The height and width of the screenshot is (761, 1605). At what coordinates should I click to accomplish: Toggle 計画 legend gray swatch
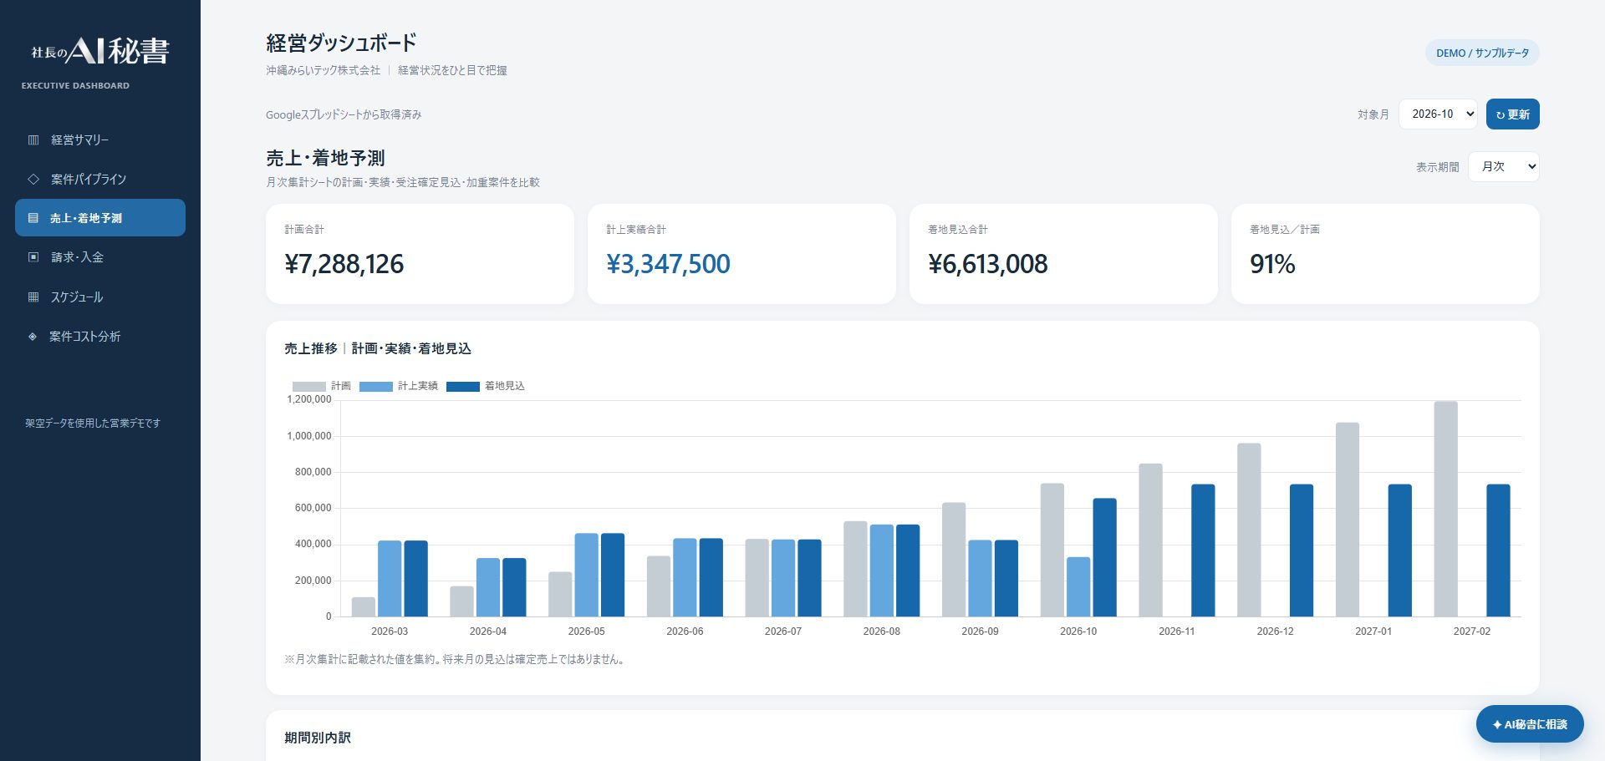coord(308,386)
